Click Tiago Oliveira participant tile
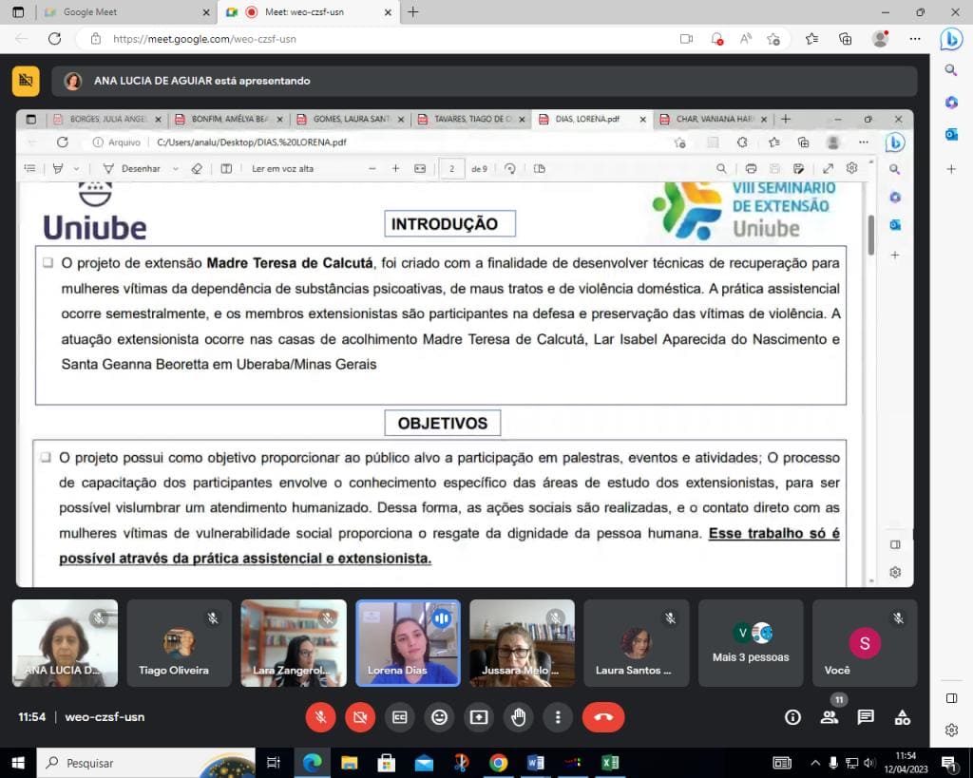Screen dimensions: 973x778 pyautogui.click(x=180, y=643)
